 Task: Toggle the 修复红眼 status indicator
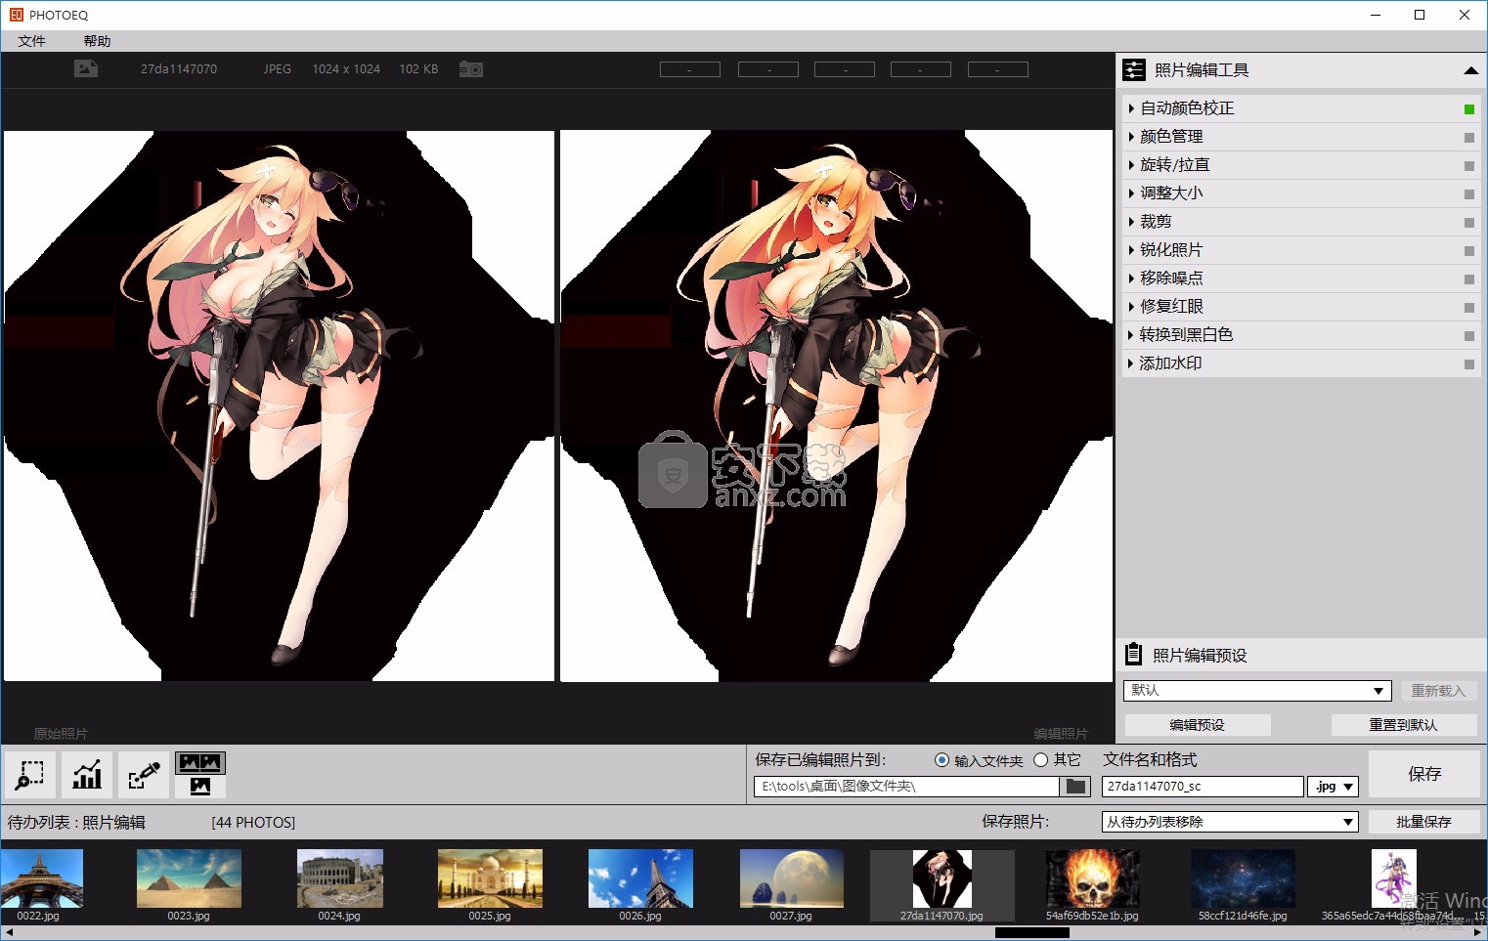pos(1468,307)
